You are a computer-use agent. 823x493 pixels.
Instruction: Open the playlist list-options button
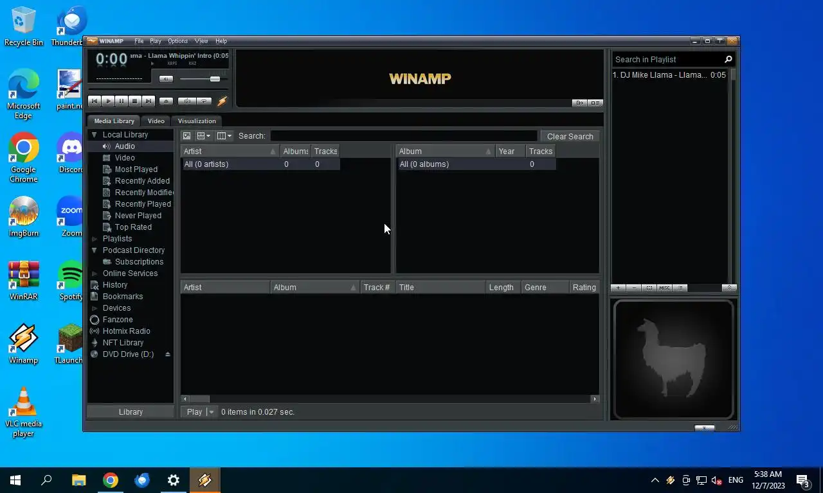coord(680,288)
